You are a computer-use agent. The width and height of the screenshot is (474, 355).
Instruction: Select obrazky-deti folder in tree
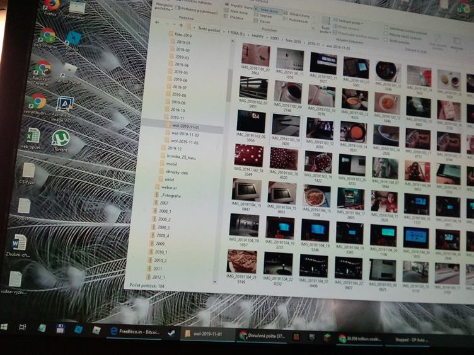[x=173, y=172]
